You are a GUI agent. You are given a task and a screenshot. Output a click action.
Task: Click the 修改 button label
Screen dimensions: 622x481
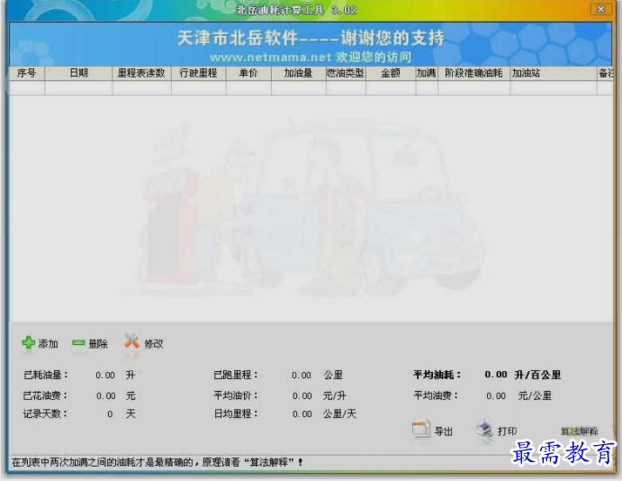pyautogui.click(x=154, y=344)
